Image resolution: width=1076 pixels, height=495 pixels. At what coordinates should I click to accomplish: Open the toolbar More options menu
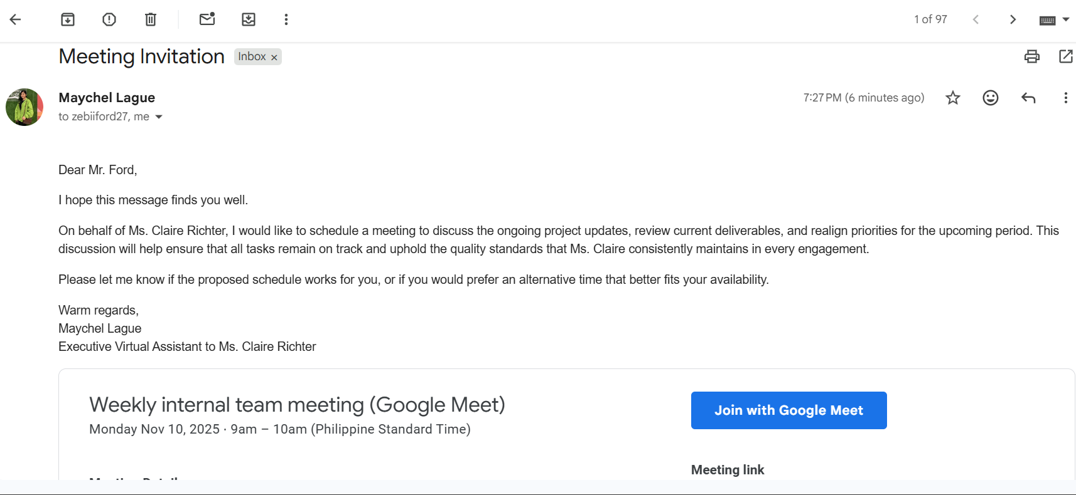pos(286,19)
